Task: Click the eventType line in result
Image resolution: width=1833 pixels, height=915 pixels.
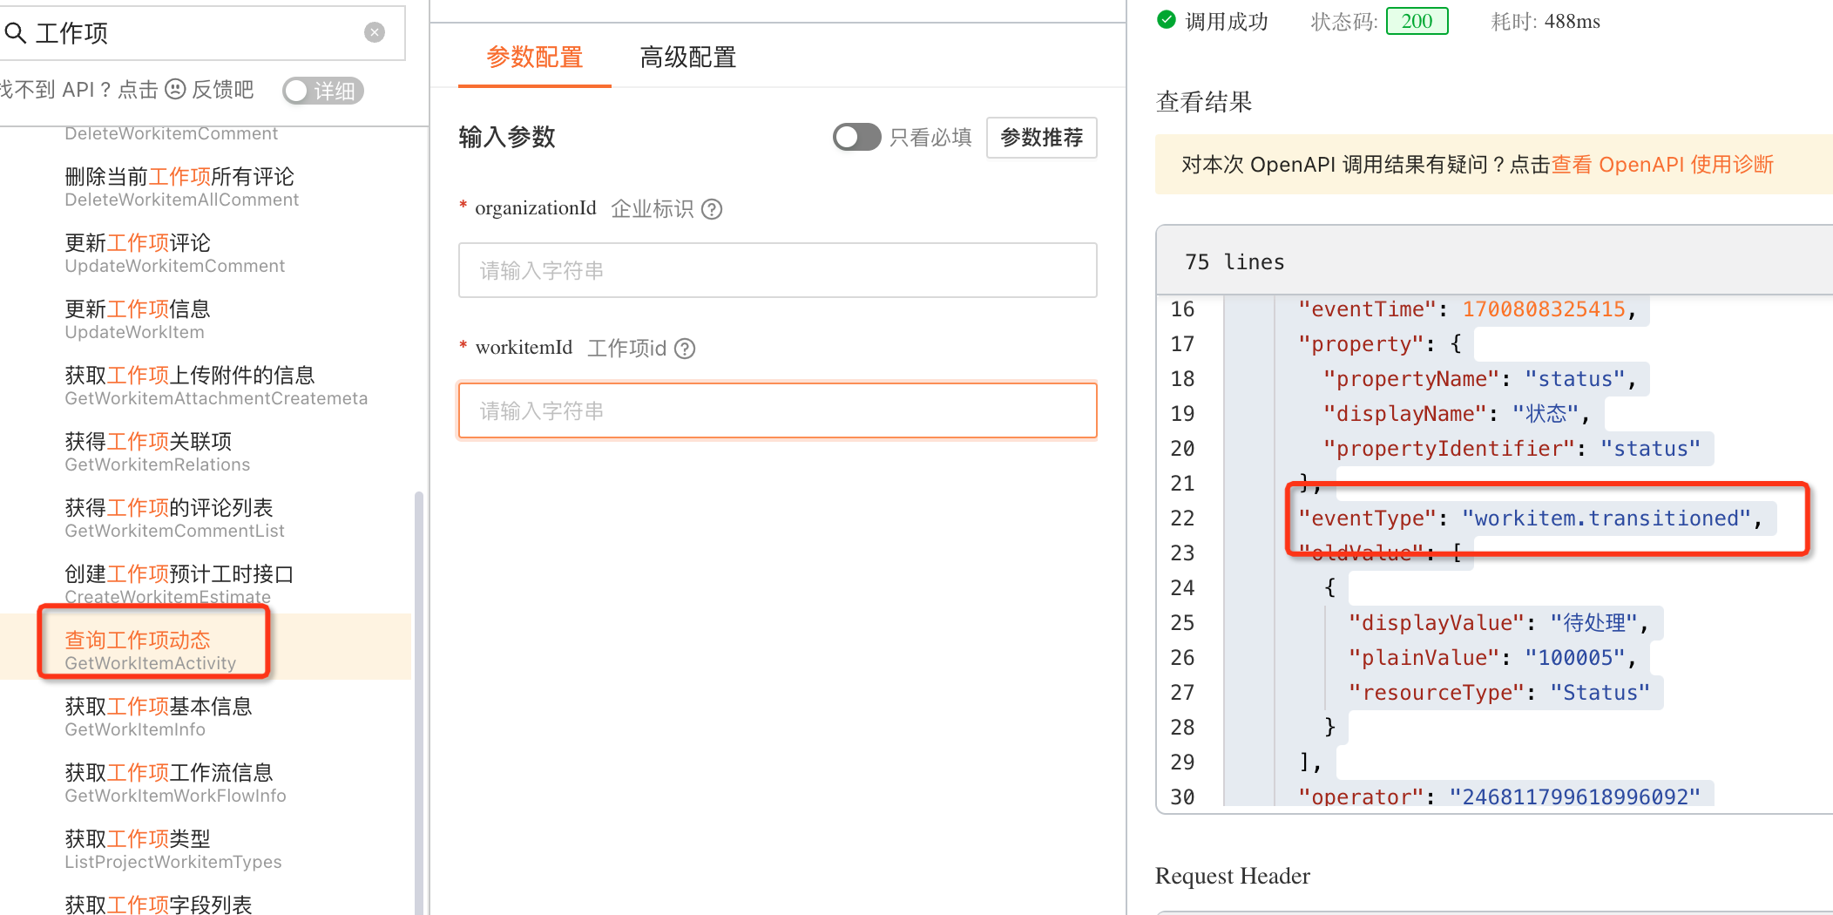Action: tap(1530, 518)
